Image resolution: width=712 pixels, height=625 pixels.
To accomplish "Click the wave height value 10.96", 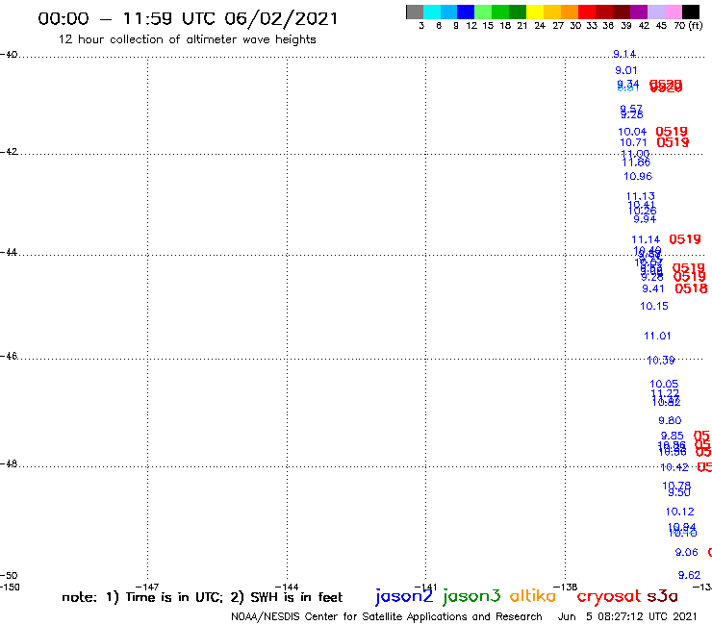I will click(x=638, y=176).
